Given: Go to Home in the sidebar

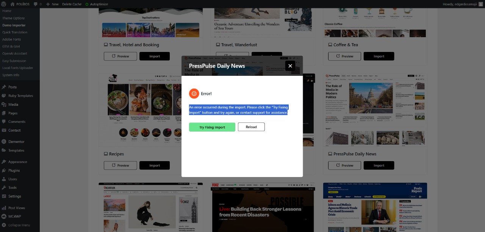Looking at the screenshot, I should [7, 11].
